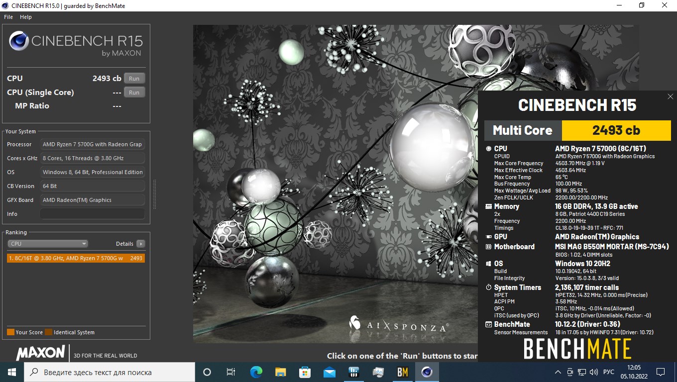Run the CPU Single Core test
The image size is (677, 382).
click(134, 93)
